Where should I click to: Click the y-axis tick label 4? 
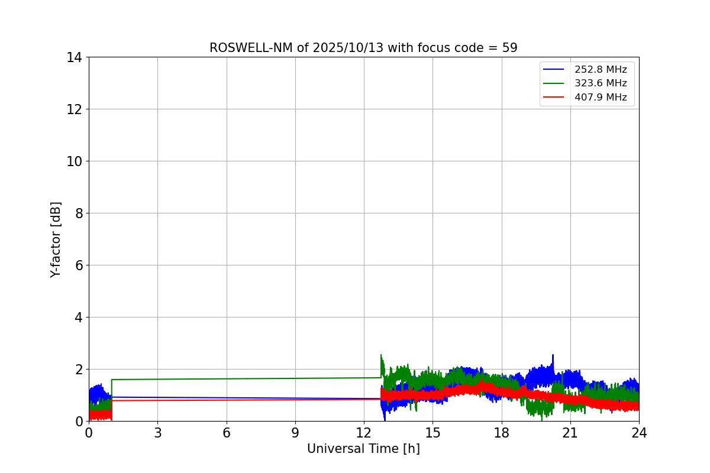tap(79, 318)
